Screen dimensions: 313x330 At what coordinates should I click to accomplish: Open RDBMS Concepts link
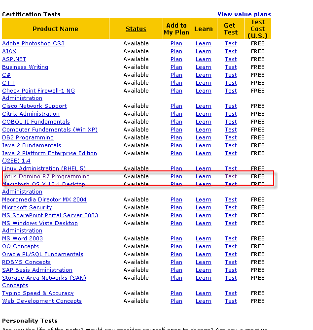coord(26,262)
